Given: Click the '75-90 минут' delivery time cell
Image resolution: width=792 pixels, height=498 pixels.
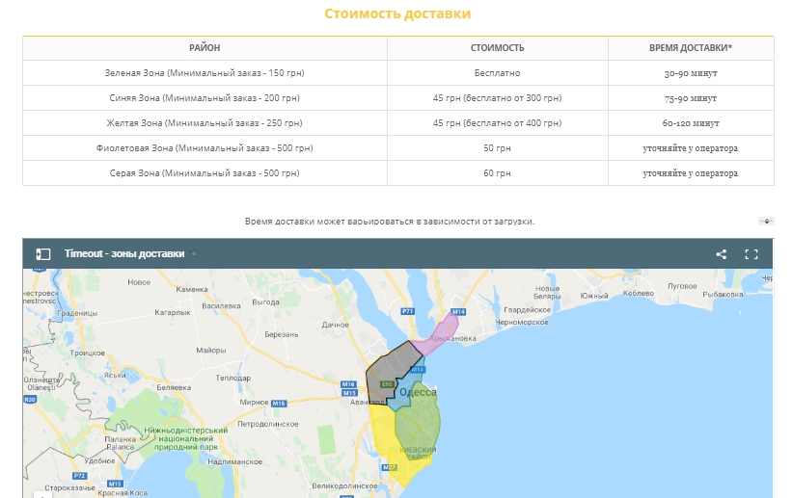Looking at the screenshot, I should point(691,98).
